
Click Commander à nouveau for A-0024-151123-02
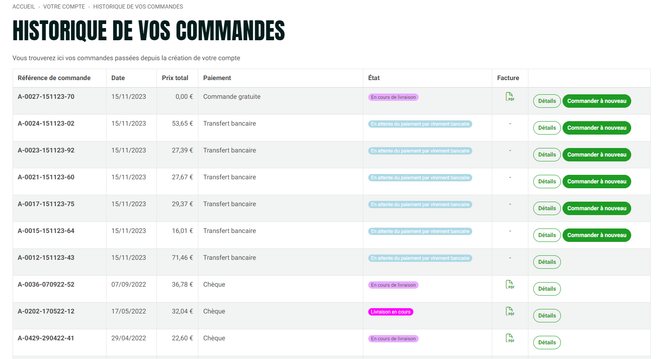597,128
